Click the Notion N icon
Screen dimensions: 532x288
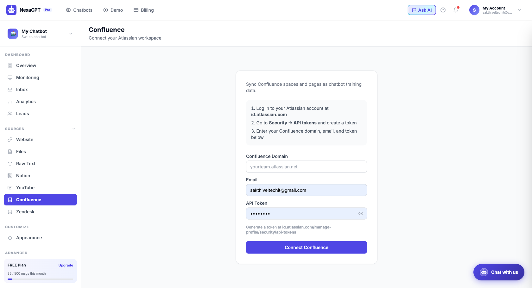click(10, 176)
